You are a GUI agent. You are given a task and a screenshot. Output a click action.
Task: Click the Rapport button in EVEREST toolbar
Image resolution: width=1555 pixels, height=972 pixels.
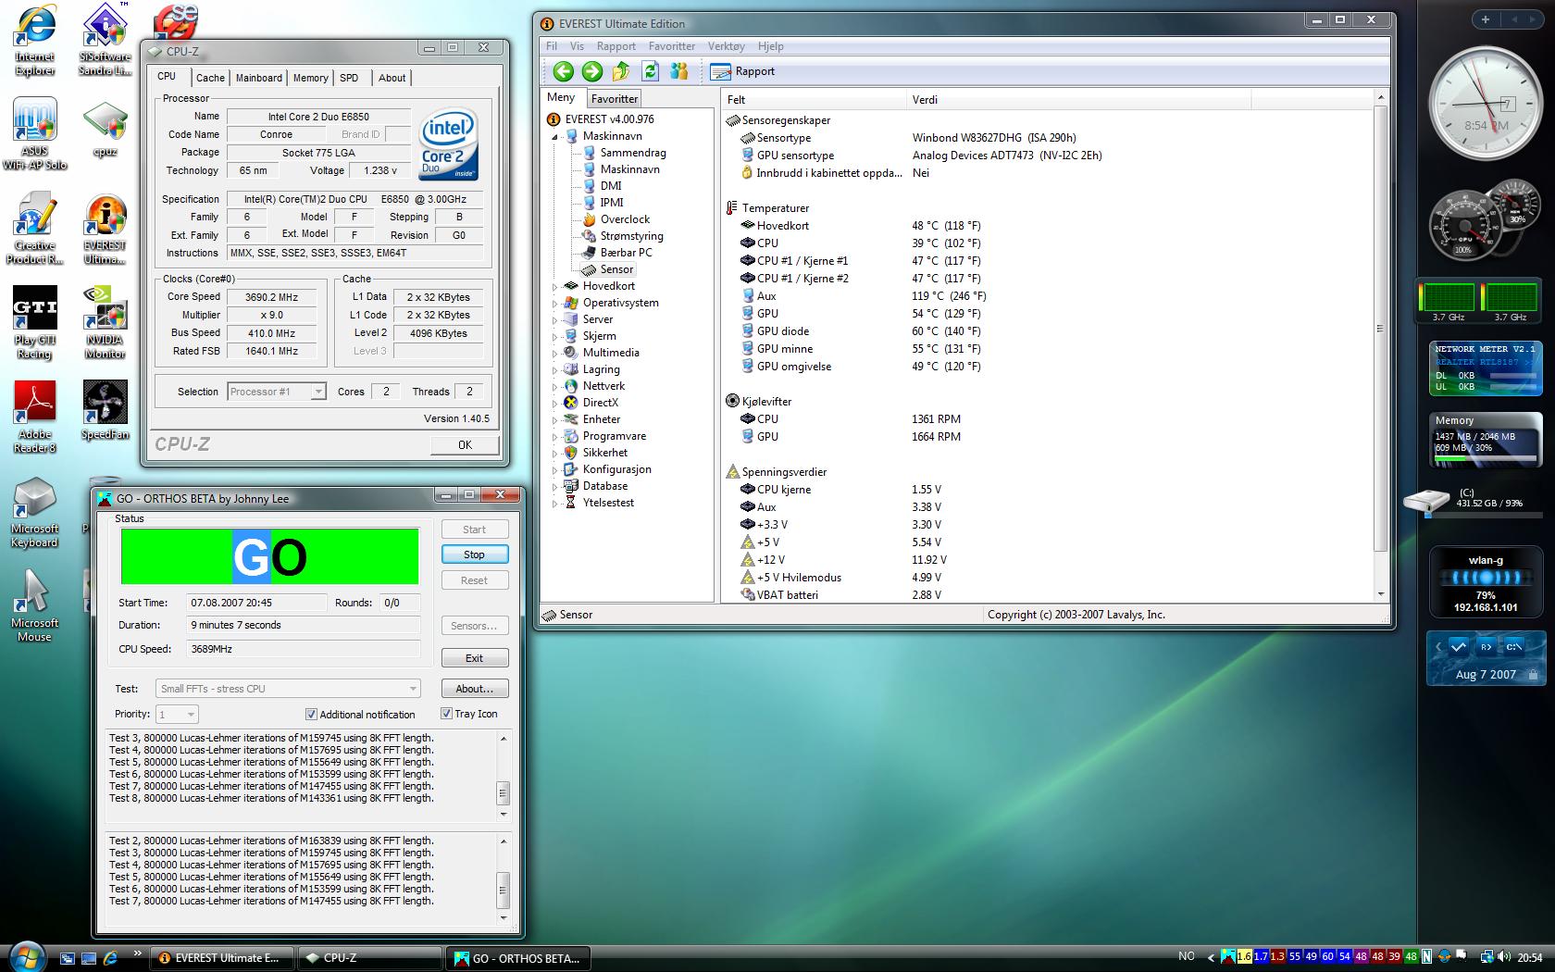pyautogui.click(x=742, y=71)
